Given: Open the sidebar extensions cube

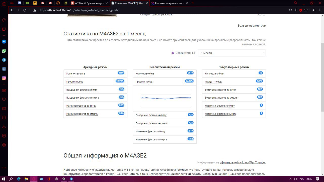Looking at the screenshot, I should coord(4,136).
